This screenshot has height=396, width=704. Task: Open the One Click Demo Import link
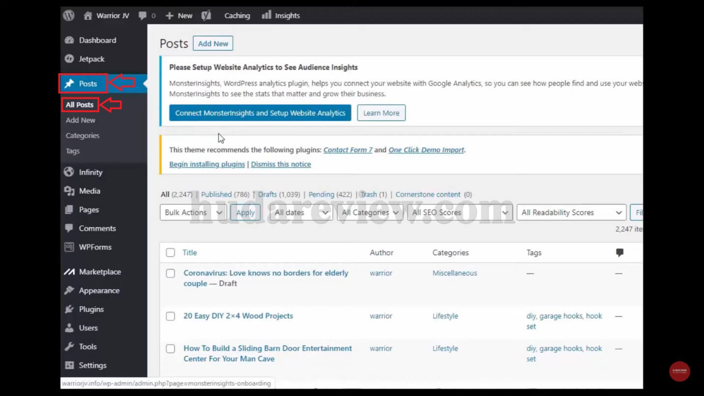click(426, 150)
